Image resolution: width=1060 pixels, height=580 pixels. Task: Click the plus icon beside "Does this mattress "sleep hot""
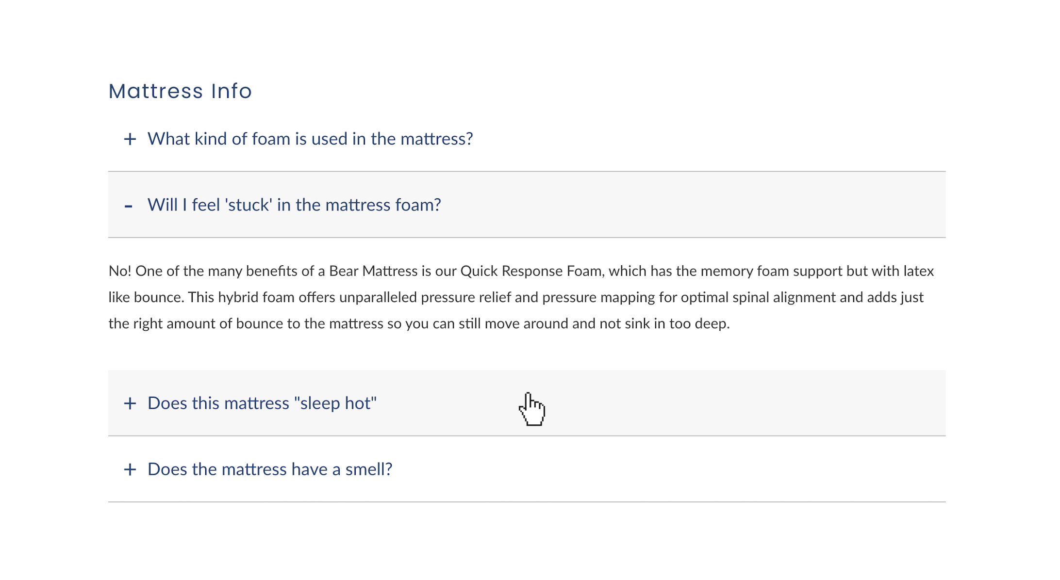(130, 403)
